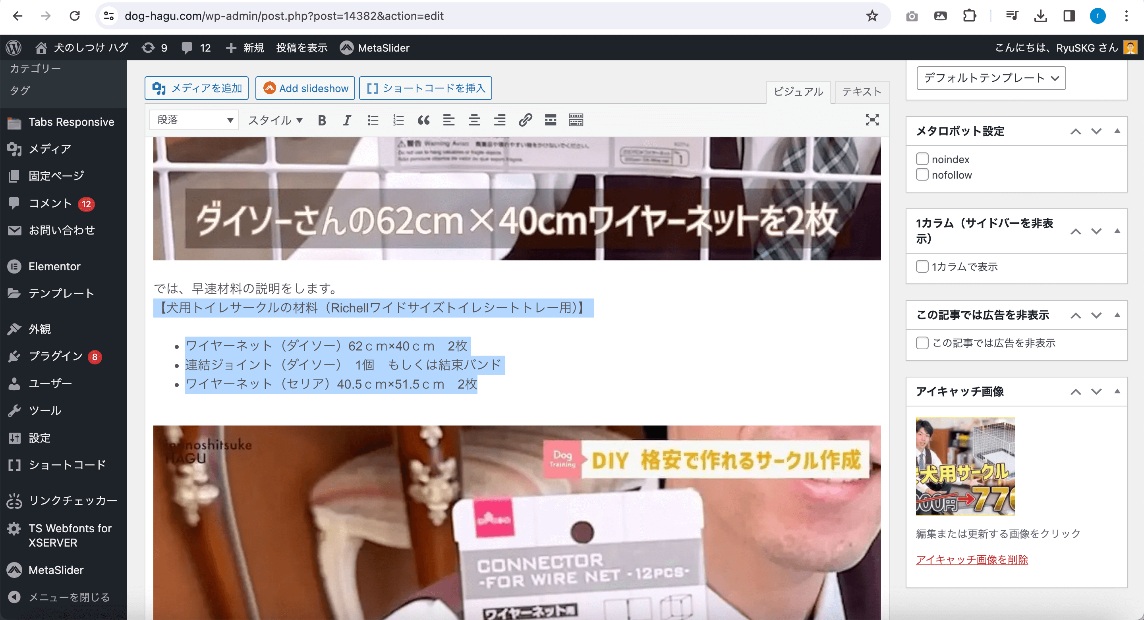1144x620 pixels.
Task: Open the Chrome three-dot menu
Action: (1126, 16)
